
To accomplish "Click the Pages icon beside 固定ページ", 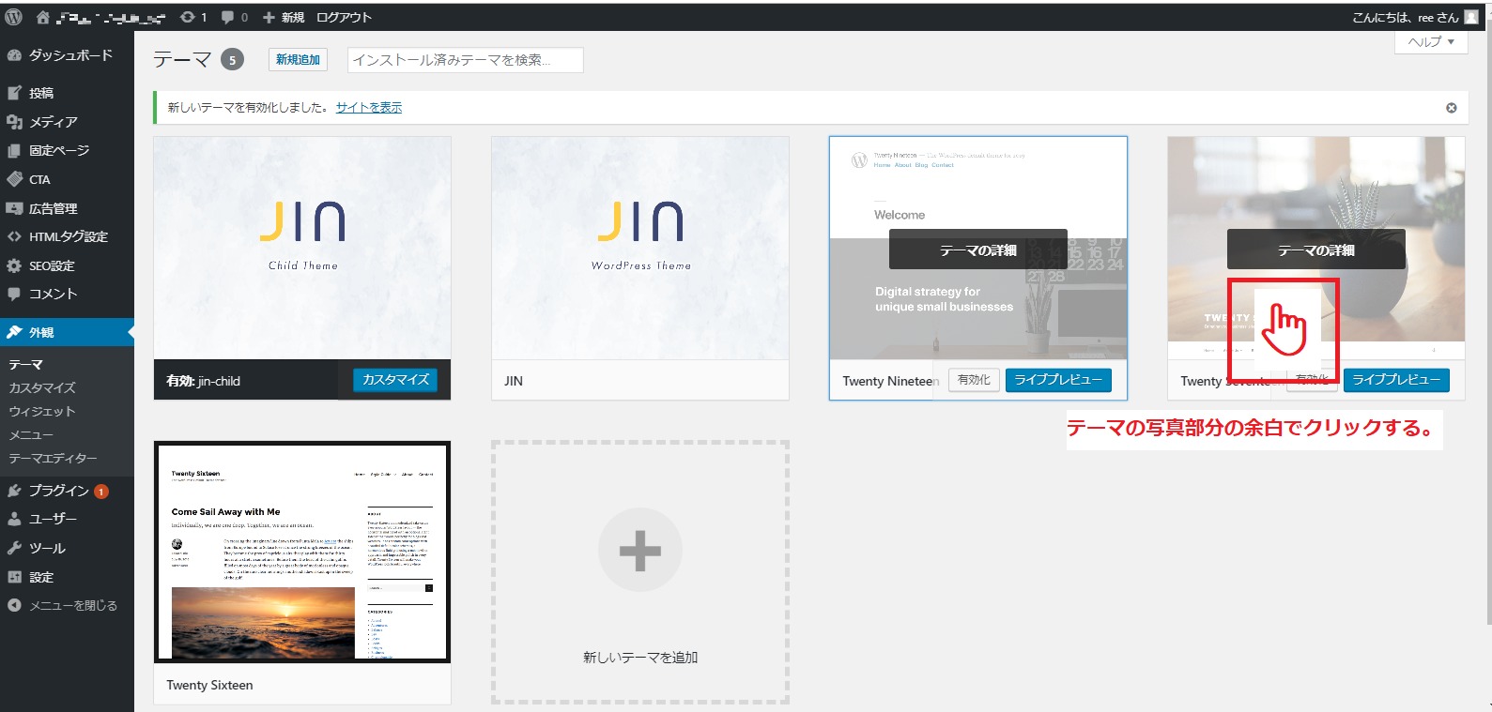I will (x=14, y=150).
